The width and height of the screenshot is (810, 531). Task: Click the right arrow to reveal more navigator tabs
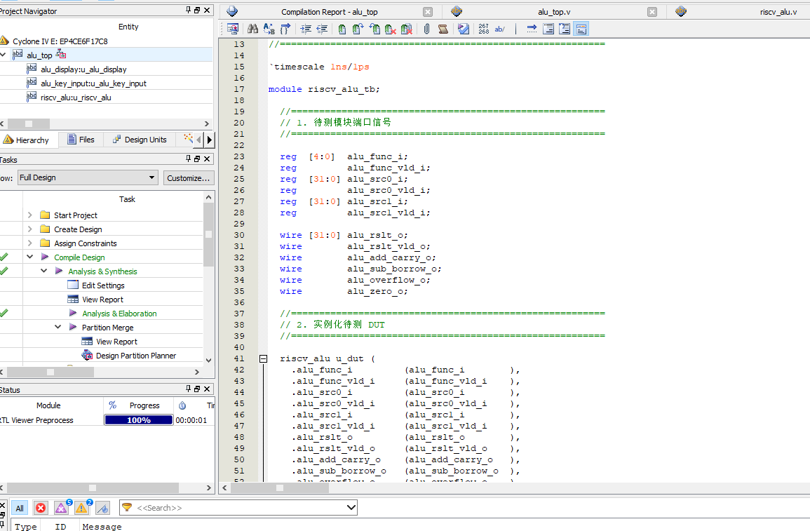click(x=209, y=140)
